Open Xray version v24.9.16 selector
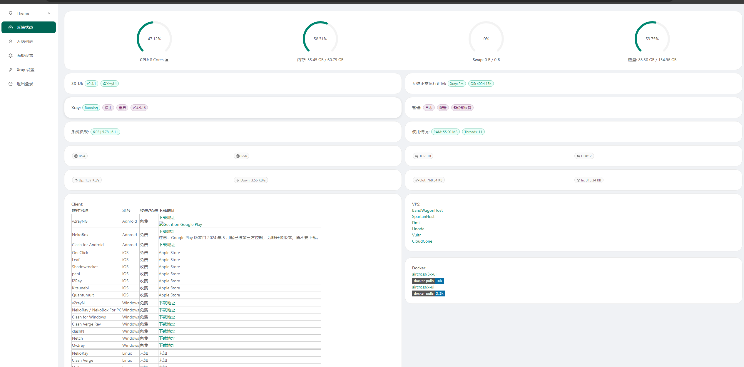744x367 pixels. click(139, 108)
